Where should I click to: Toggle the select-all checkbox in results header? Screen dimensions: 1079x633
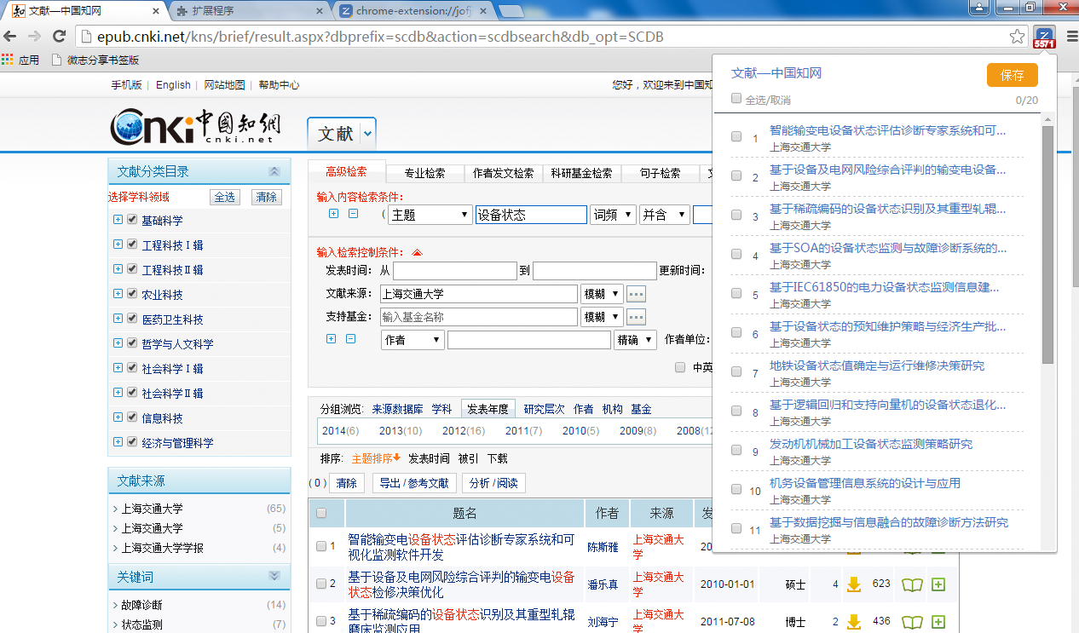click(321, 513)
